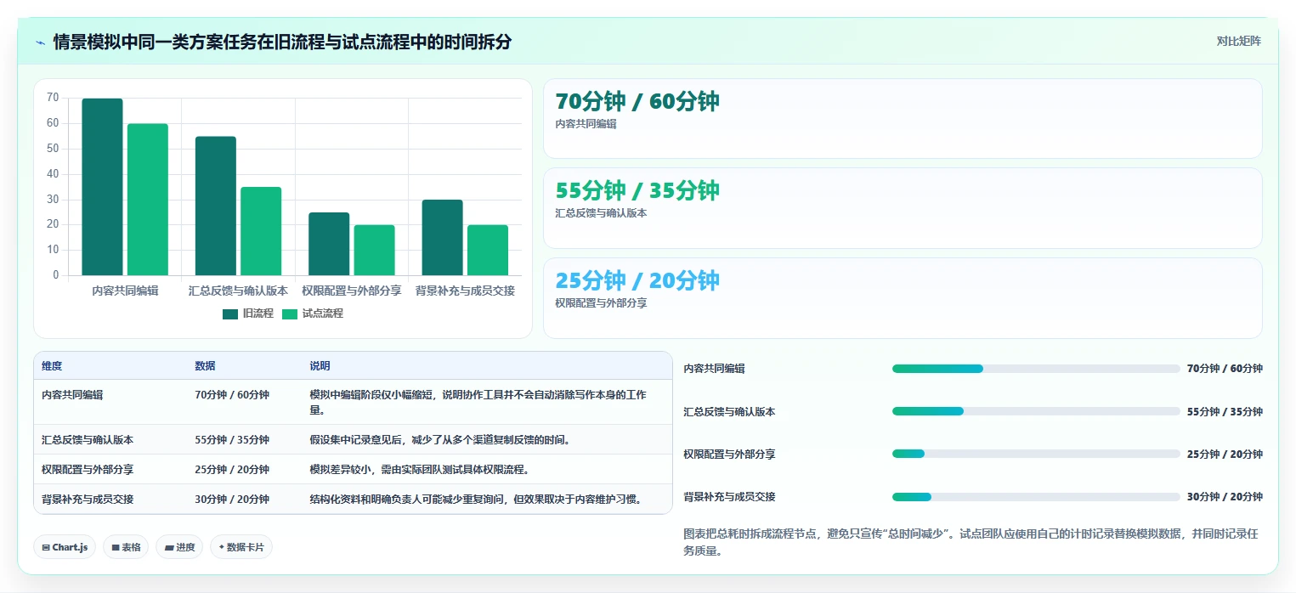Click chart x-axis label 内容共同编辑
This screenshot has height=593, width=1296.
125,291
